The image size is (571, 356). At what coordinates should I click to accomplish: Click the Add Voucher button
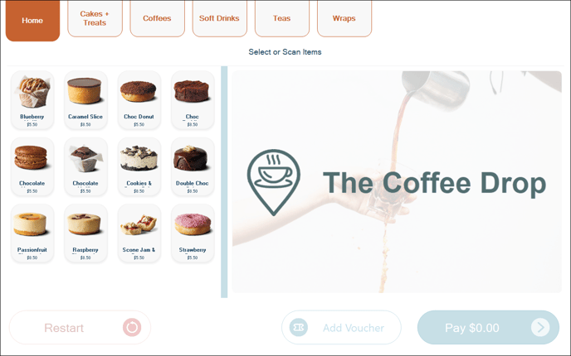point(341,327)
